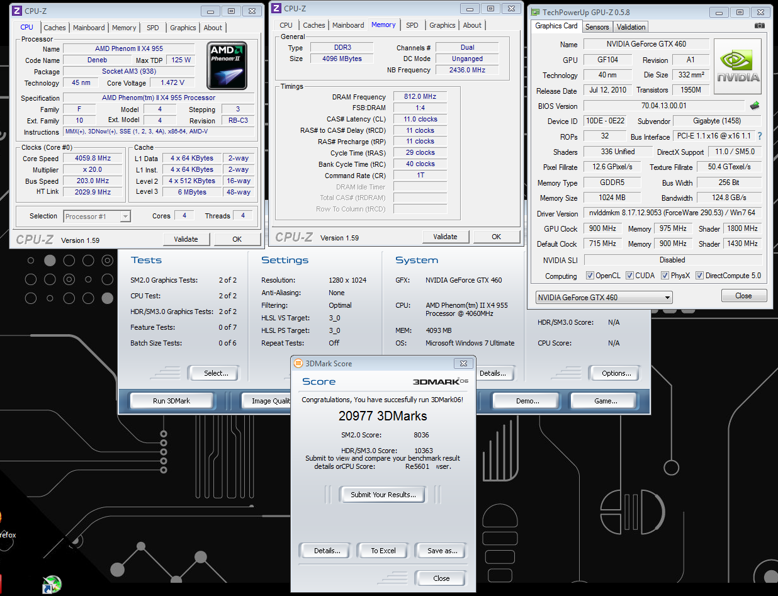Click the AMD Phenom II logo image
778x596 pixels.
[x=227, y=65]
